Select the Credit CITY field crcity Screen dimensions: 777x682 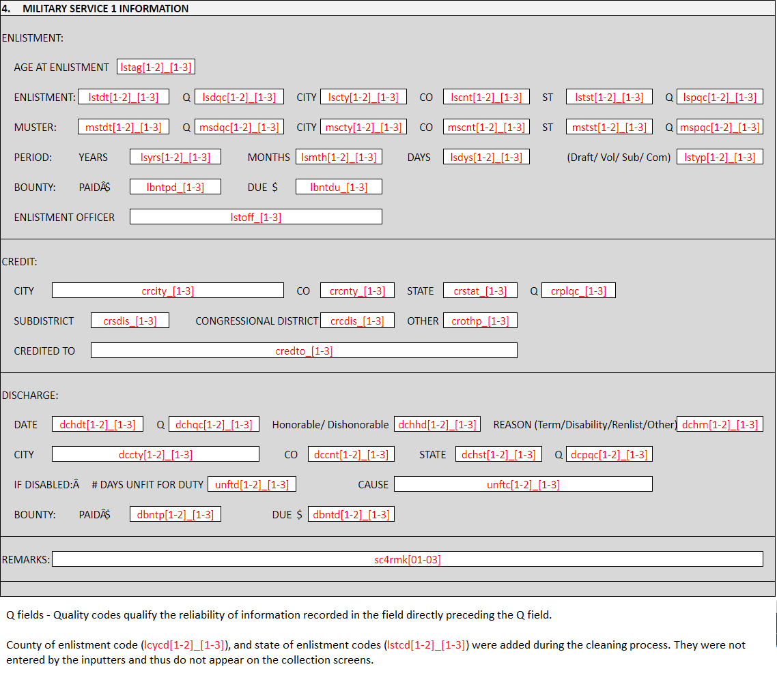click(x=168, y=291)
